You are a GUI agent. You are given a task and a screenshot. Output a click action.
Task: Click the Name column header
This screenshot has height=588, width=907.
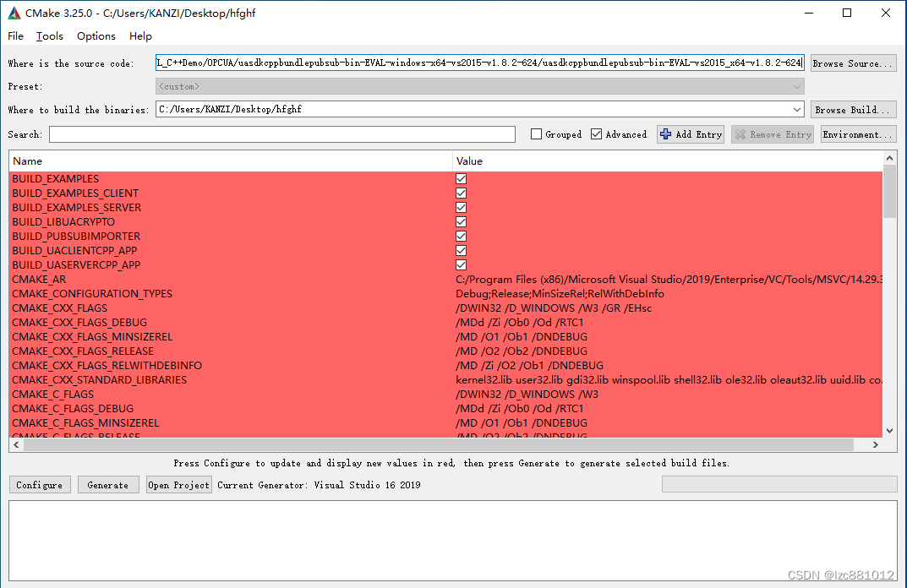230,161
